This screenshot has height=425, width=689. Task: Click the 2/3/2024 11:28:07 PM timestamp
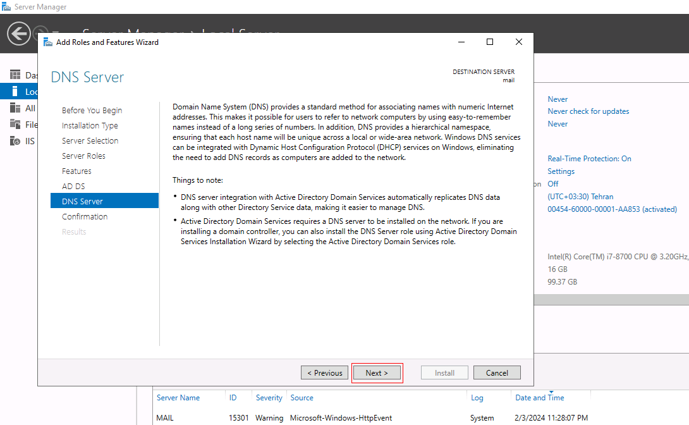(551, 418)
